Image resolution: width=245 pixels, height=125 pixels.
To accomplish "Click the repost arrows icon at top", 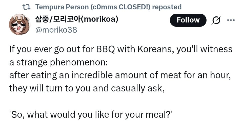I will (26, 7).
